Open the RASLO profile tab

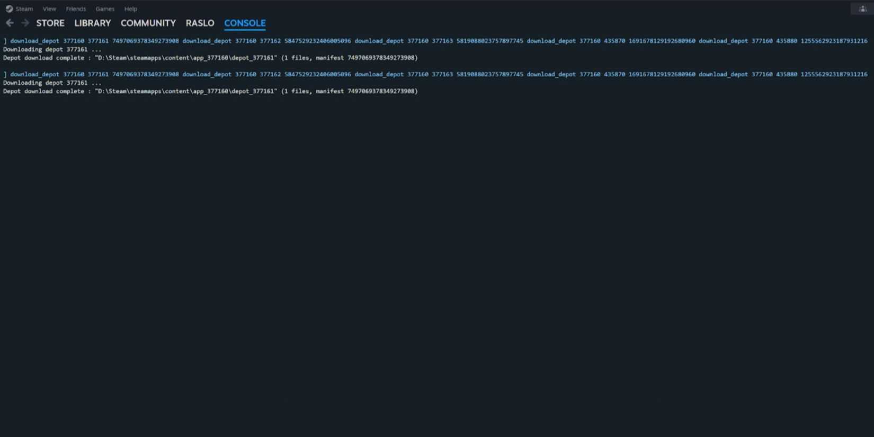200,23
